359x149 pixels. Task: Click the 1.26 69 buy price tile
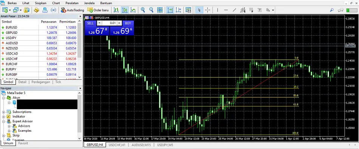tap(122, 31)
